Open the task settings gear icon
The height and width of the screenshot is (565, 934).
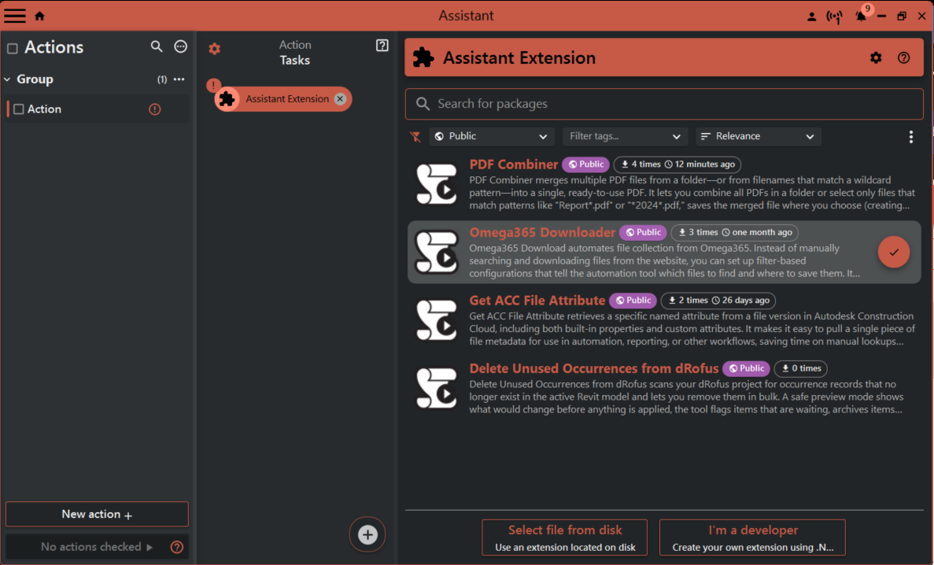tap(214, 49)
